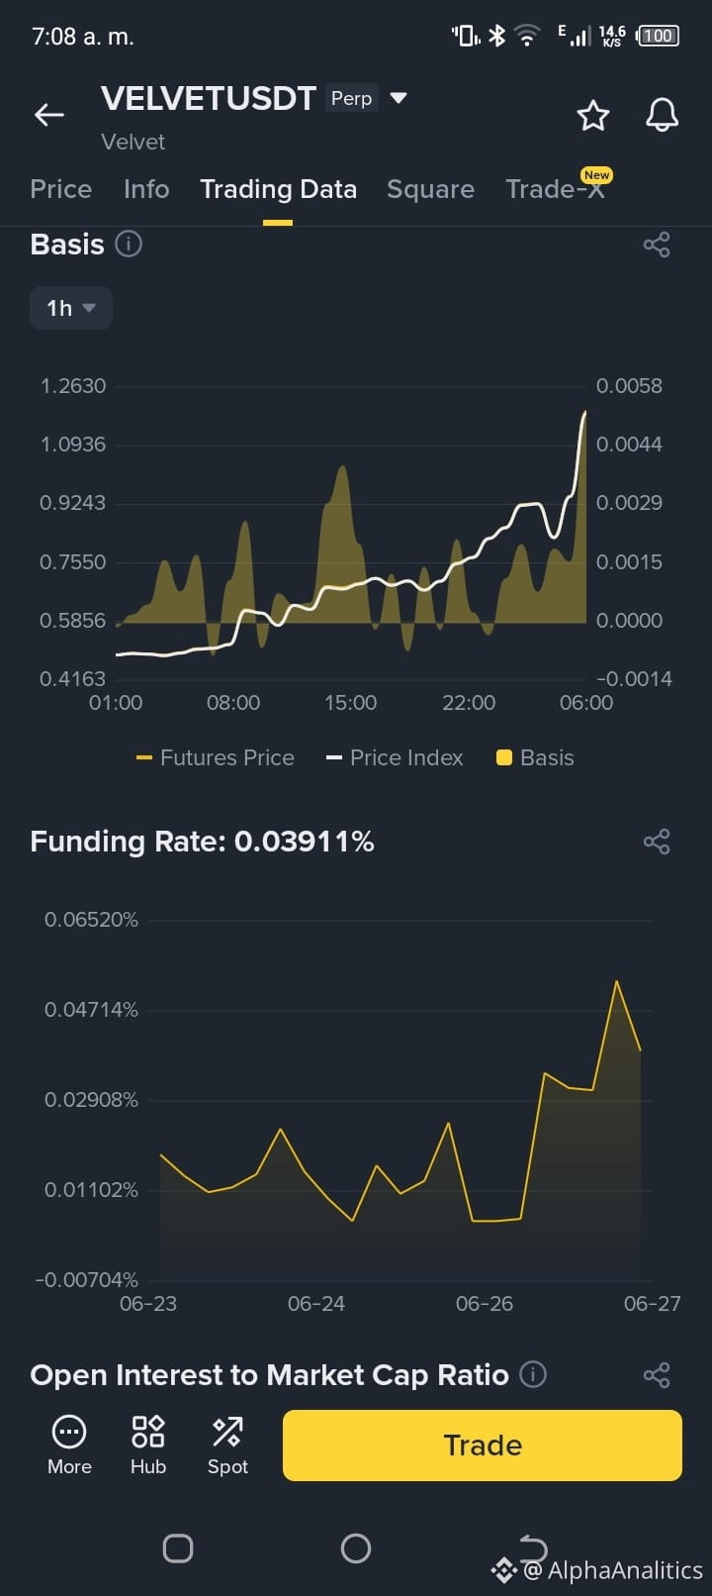Tap the yellow Trade button
Screen dimensions: 712x1596
(x=483, y=1446)
